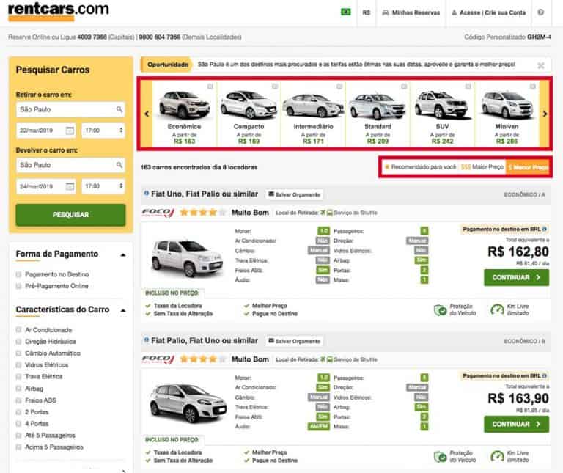
Task: Check the Ar Condicionado filter
Action: pyautogui.click(x=18, y=330)
